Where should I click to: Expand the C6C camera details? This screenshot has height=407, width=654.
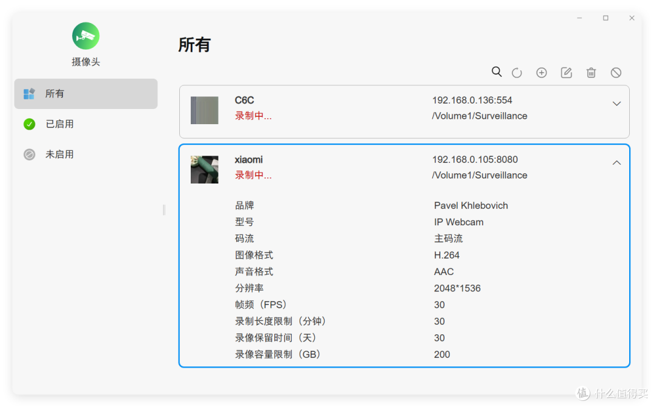616,104
